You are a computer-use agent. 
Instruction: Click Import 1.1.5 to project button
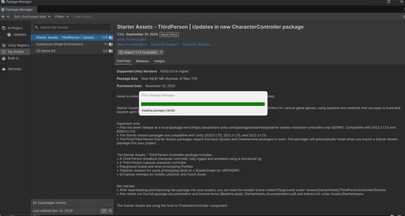point(138,52)
